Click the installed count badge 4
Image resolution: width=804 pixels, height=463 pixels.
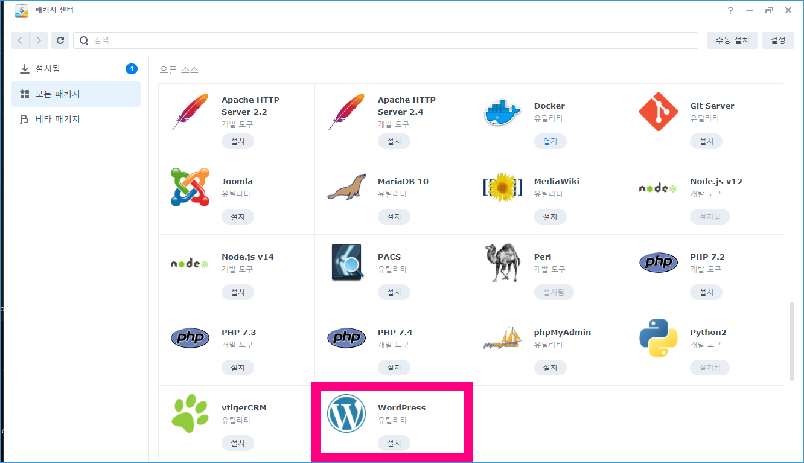132,69
